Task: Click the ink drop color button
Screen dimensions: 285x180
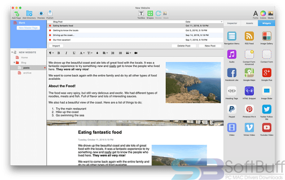Action: (97, 53)
